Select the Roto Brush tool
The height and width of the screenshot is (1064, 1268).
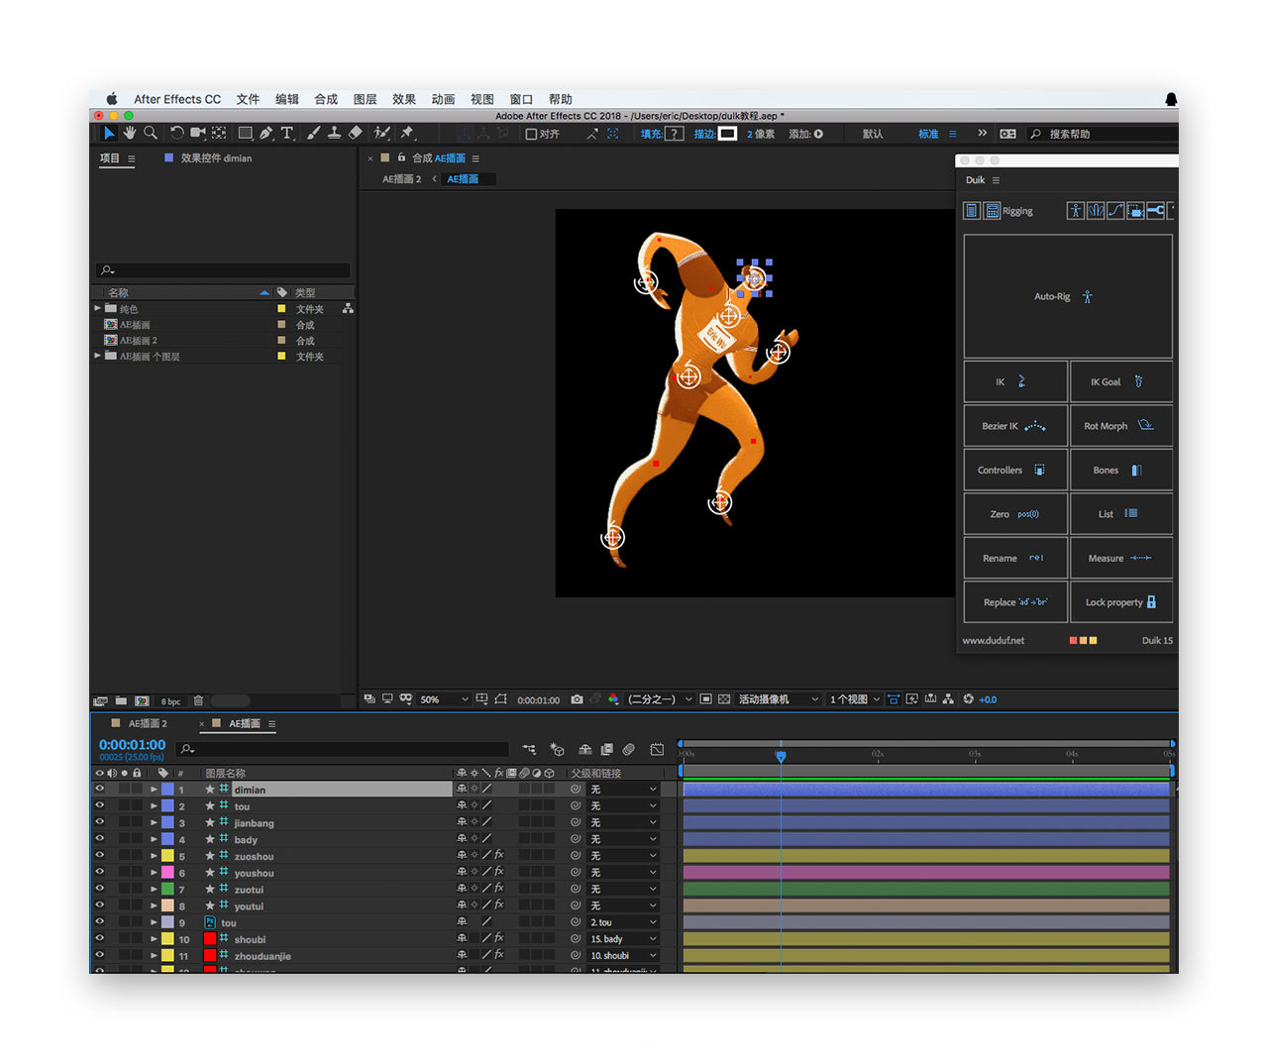381,133
